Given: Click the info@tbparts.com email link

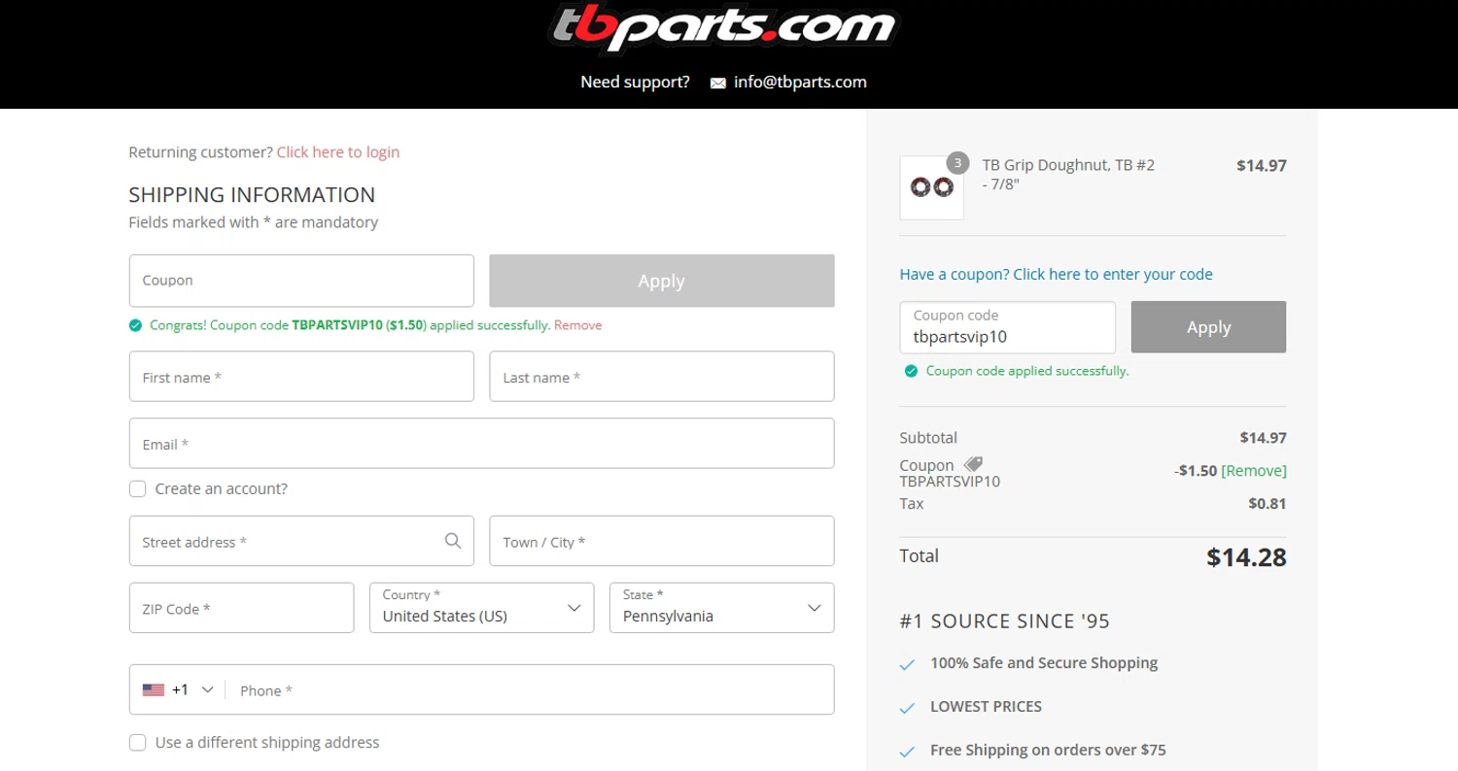Looking at the screenshot, I should click(800, 83).
